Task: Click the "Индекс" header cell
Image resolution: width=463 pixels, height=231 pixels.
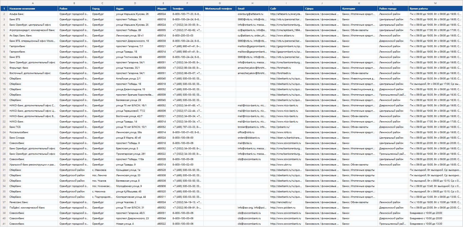Action: [163, 8]
